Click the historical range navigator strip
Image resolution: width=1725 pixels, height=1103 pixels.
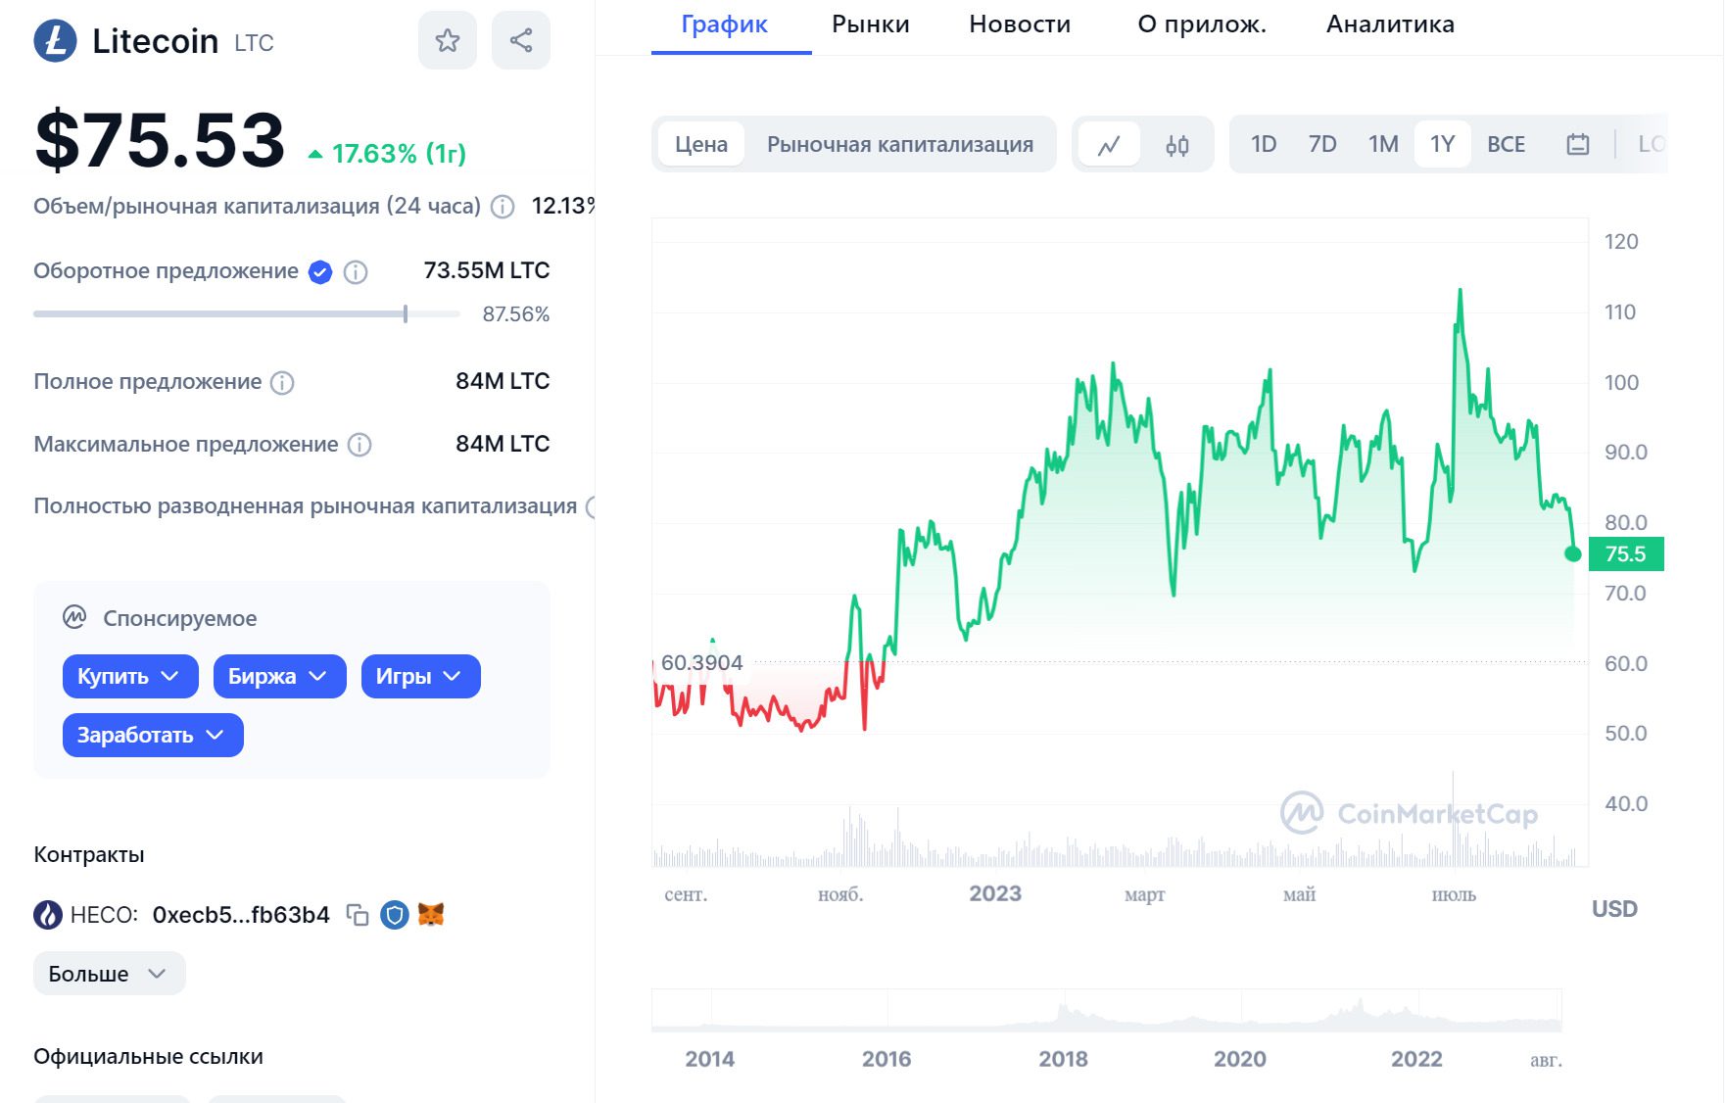1106,1010
